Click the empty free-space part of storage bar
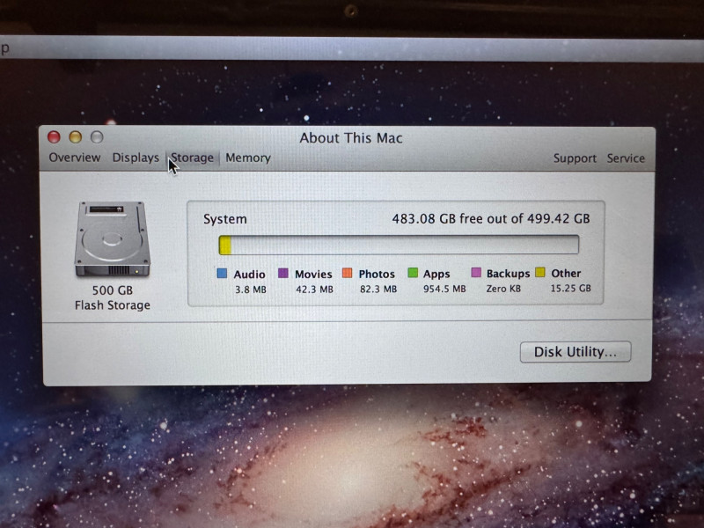Viewport: 704px width, 528px height. (405, 245)
